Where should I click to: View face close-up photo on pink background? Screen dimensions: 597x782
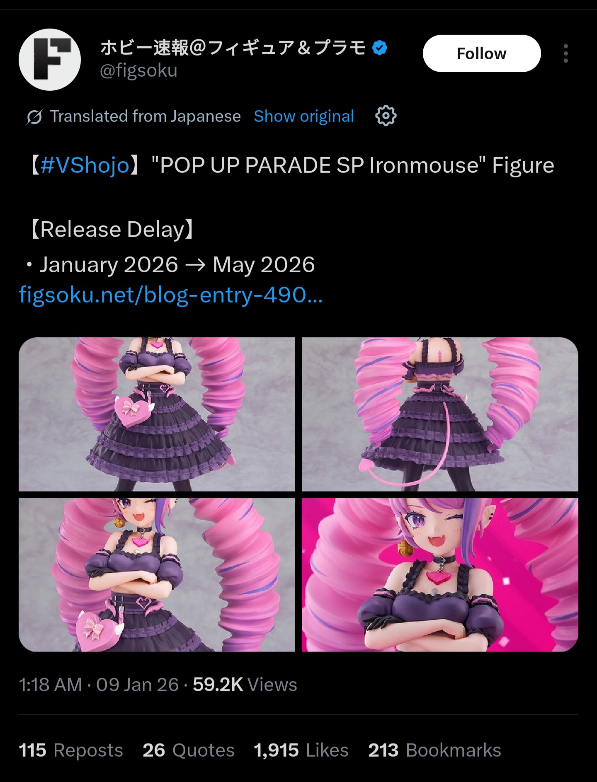coord(440,575)
